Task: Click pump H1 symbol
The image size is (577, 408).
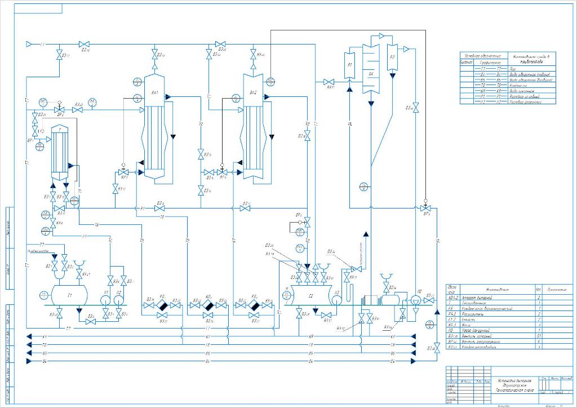Action: click(x=106, y=300)
